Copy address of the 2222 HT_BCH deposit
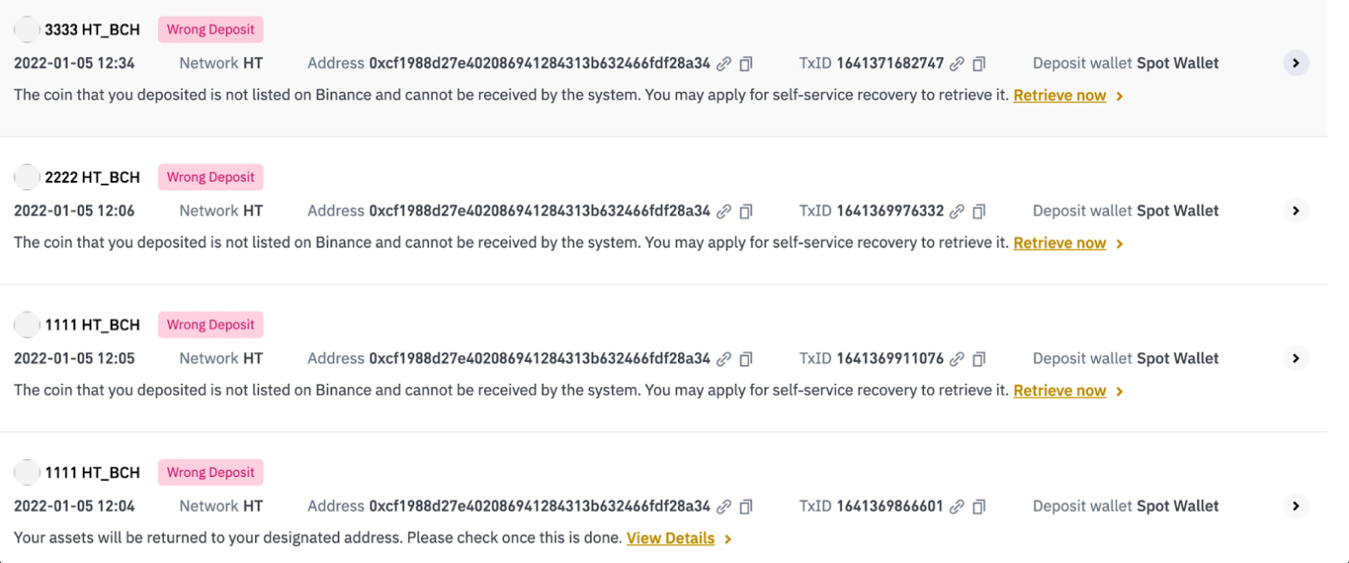The width and height of the screenshot is (1349, 563). (x=746, y=212)
